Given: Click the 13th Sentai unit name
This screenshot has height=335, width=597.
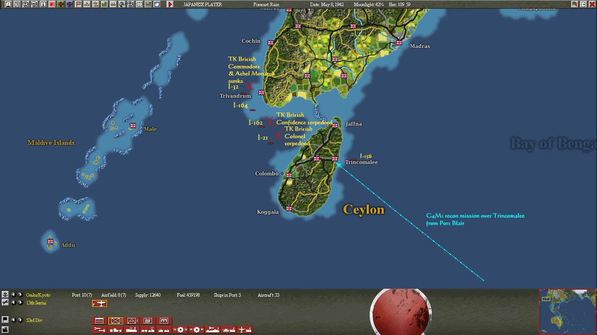Looking at the screenshot, I should click(36, 303).
